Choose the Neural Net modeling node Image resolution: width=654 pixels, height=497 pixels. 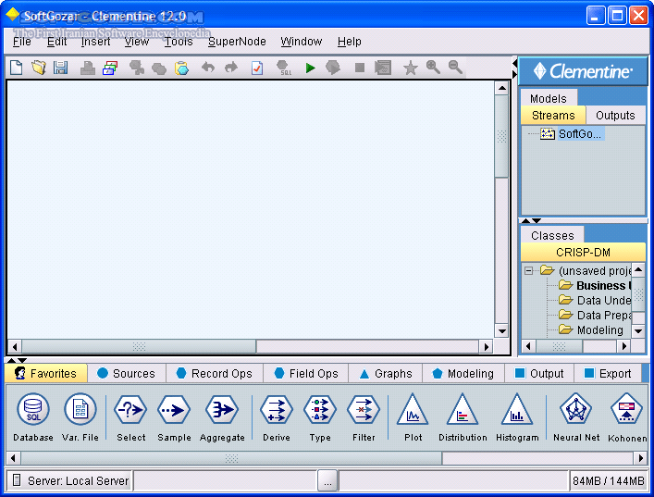coord(576,416)
